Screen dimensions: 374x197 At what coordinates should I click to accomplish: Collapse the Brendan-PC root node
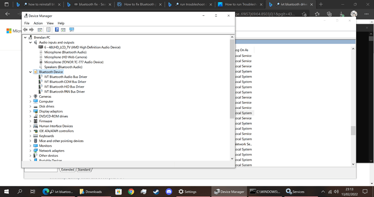(x=25, y=37)
